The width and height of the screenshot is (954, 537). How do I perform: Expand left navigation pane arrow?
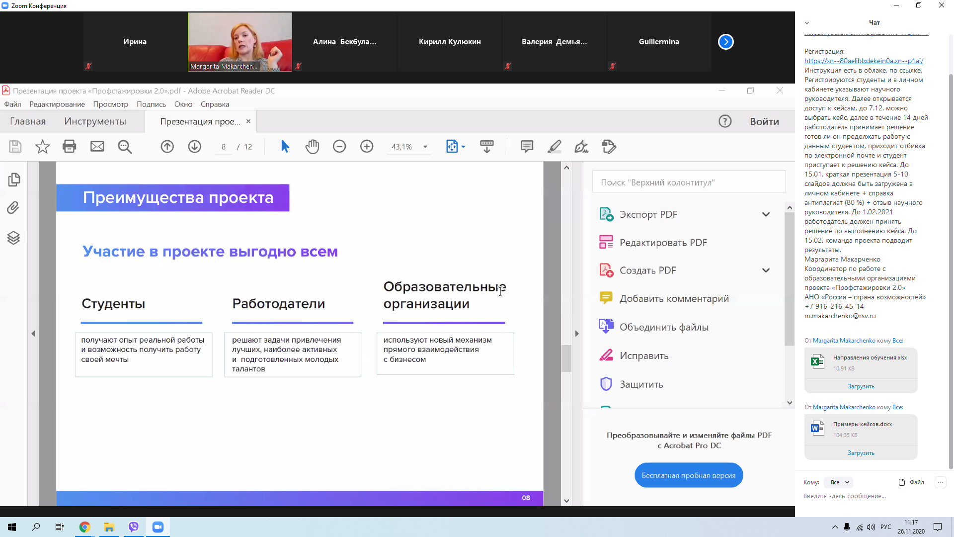point(33,334)
